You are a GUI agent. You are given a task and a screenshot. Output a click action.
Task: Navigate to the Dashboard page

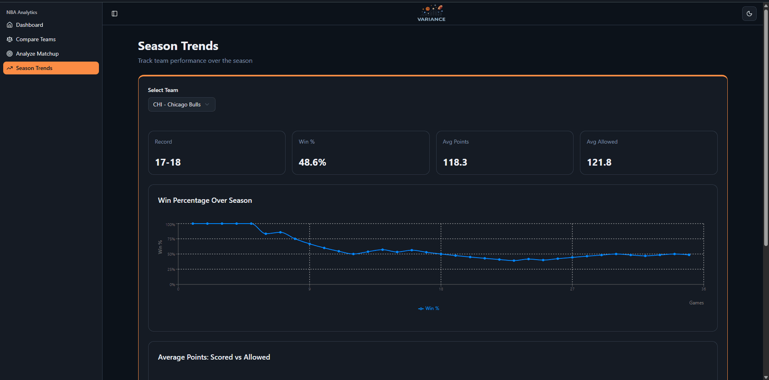[29, 25]
